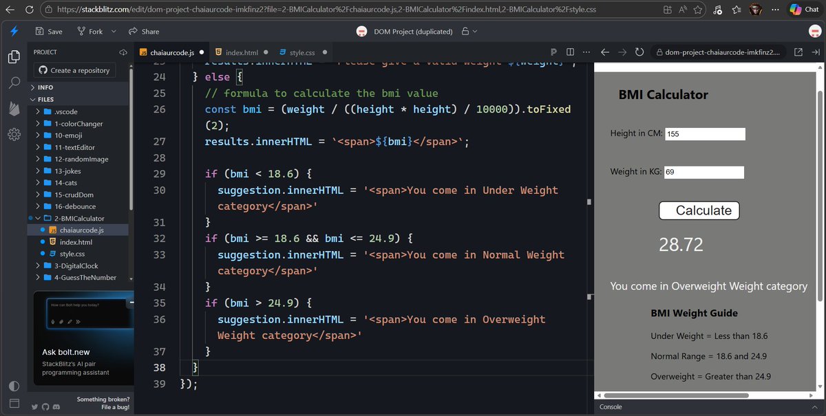The width and height of the screenshot is (826, 416).
Task: Open the GitHub link icon in footer
Action: 45,408
